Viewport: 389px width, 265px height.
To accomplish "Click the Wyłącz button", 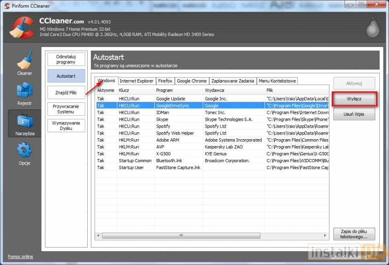I will coord(354,99).
